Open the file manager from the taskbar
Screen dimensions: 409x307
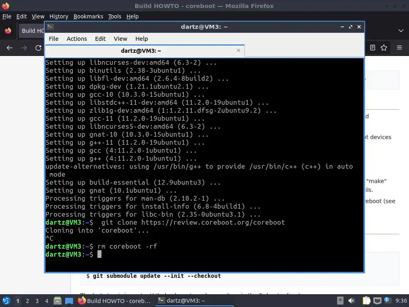pos(58,301)
